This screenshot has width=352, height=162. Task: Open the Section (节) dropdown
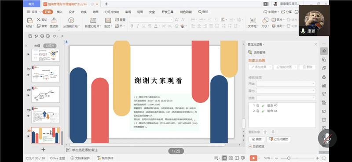click(x=120, y=26)
